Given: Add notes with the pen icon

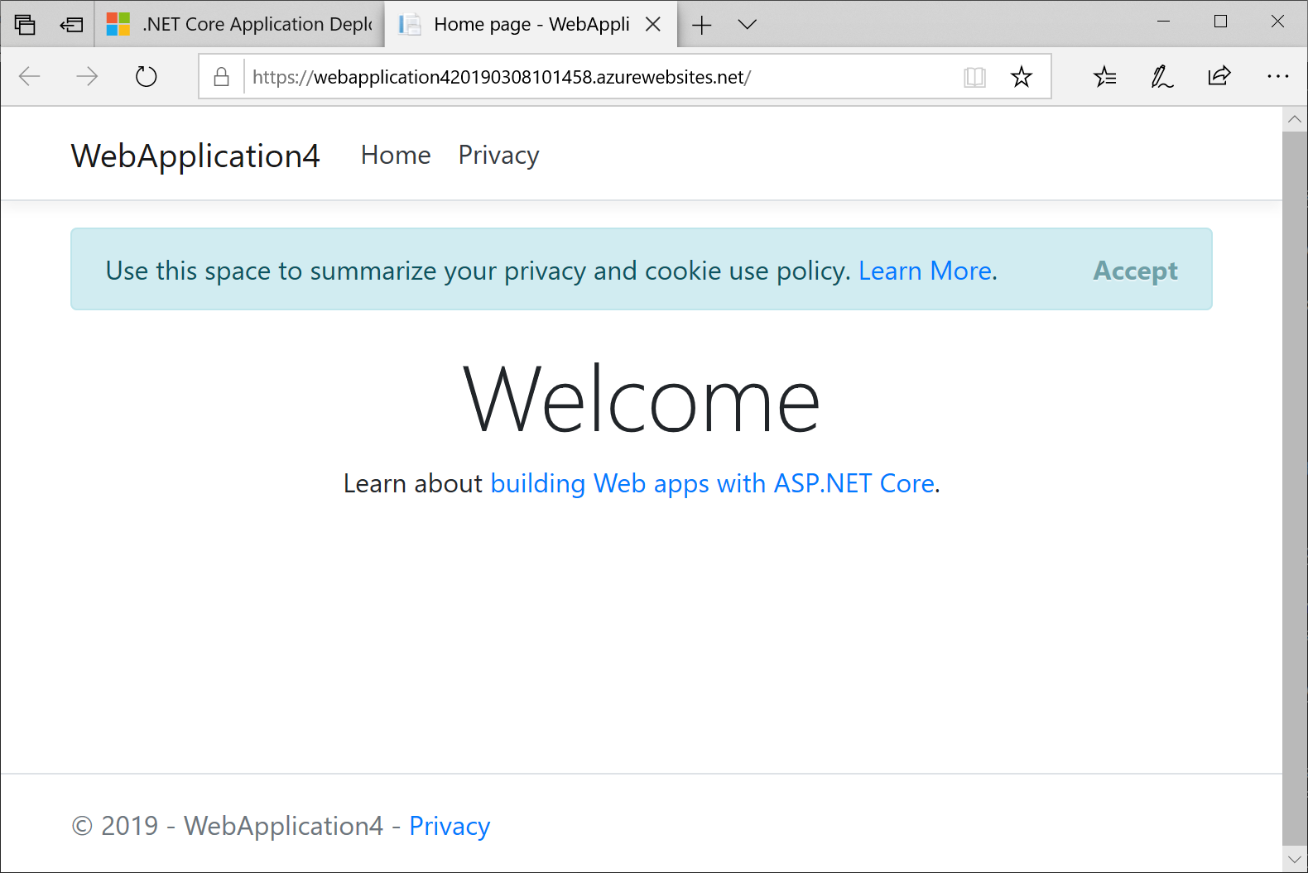Looking at the screenshot, I should pyautogui.click(x=1162, y=77).
